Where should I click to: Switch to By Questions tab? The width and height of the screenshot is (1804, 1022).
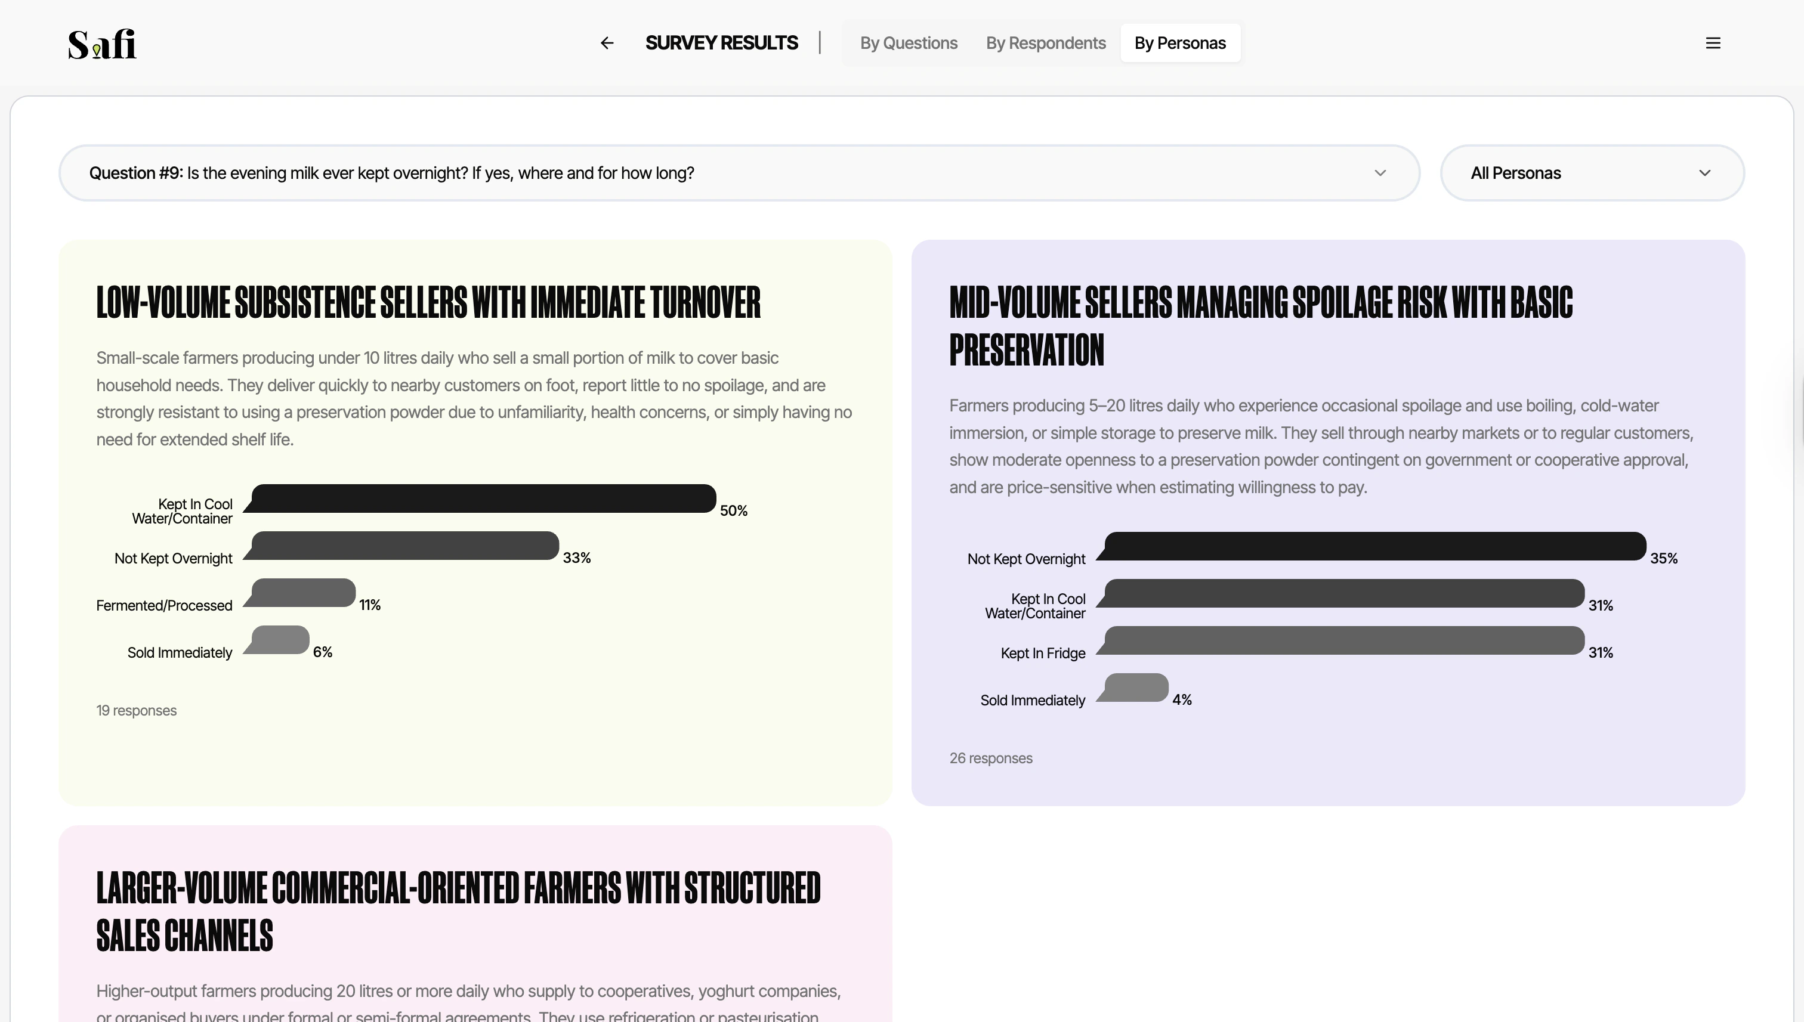coord(908,43)
